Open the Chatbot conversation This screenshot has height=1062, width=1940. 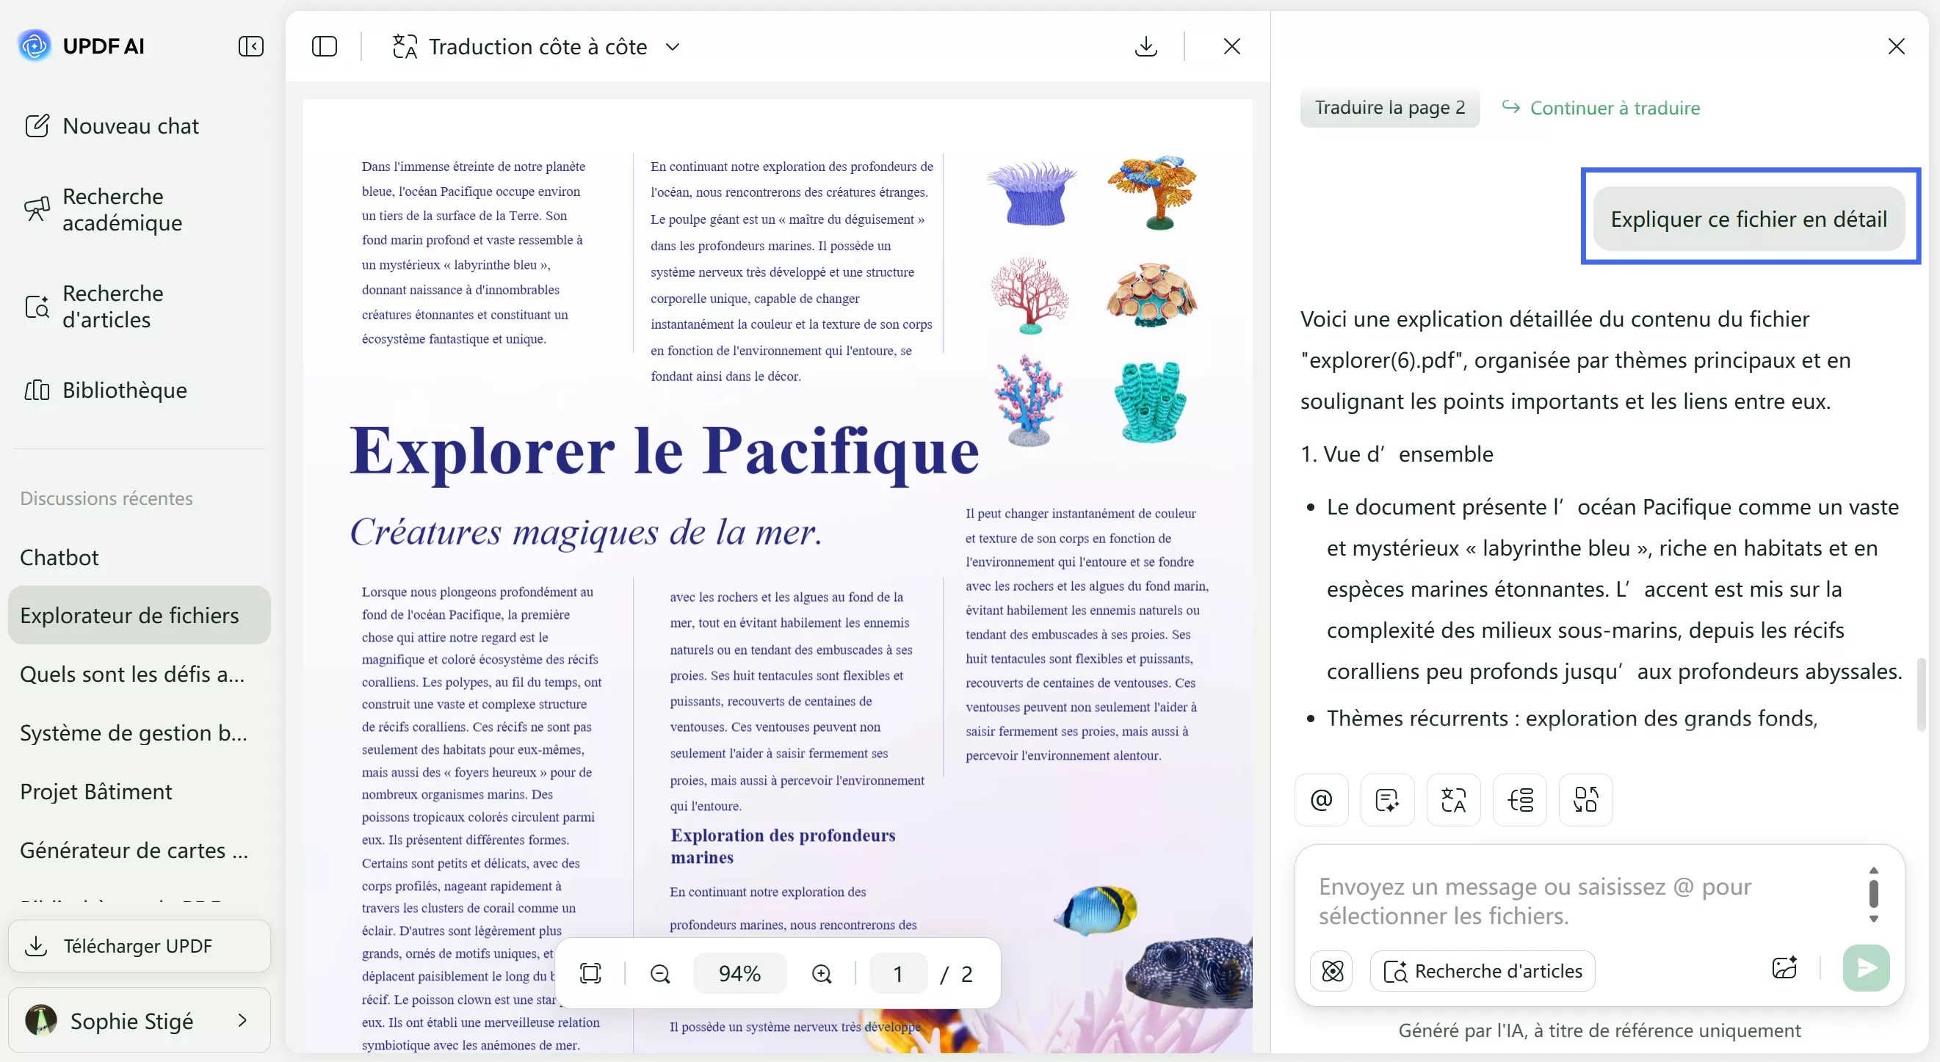pos(59,557)
